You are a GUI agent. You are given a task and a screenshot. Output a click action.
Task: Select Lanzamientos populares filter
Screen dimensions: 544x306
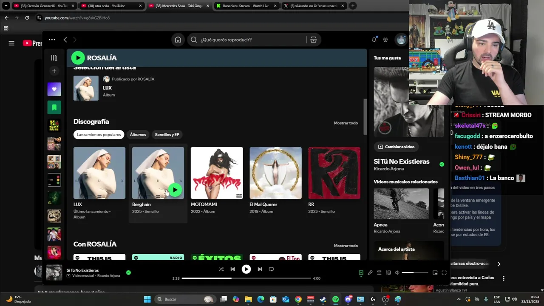[99, 135]
